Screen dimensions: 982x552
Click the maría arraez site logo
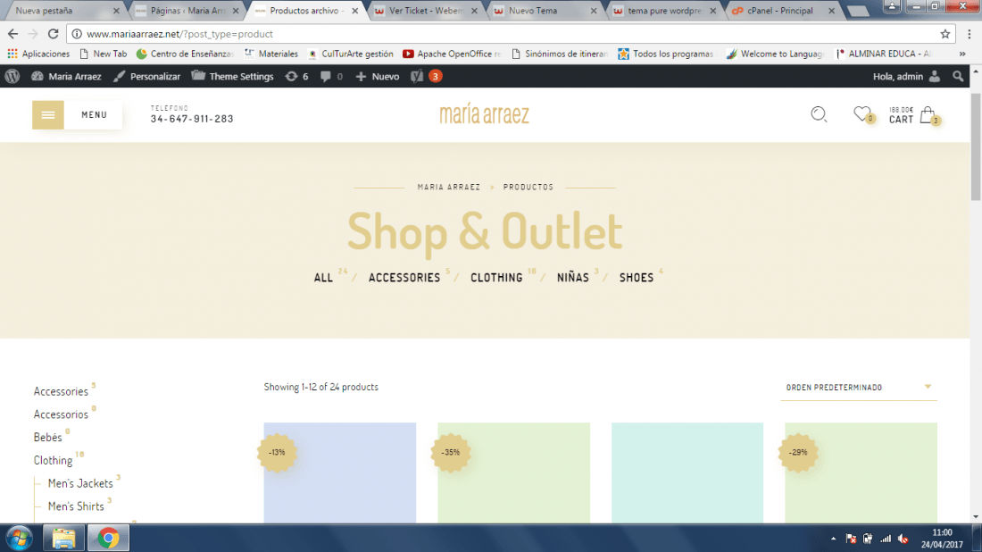tap(484, 114)
